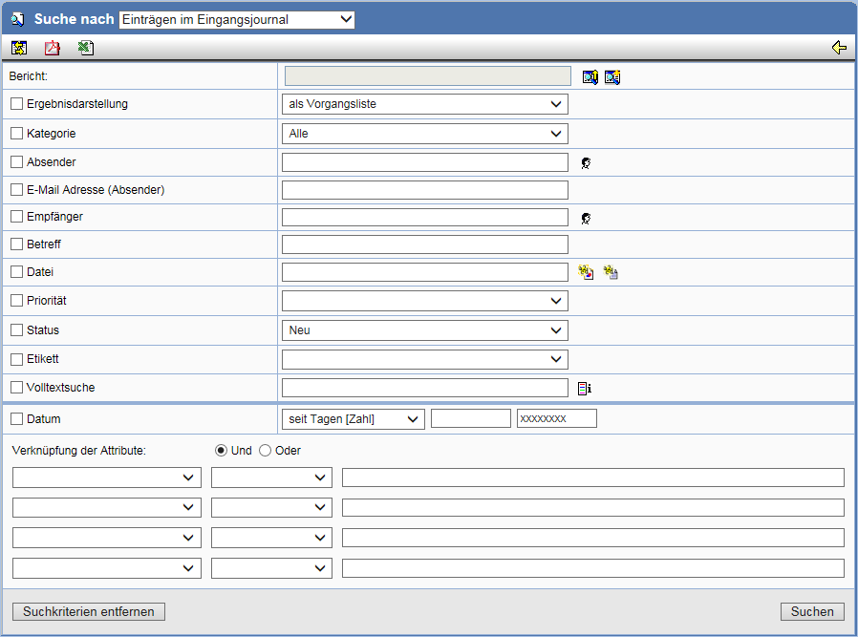Click the Suchen button
The width and height of the screenshot is (858, 637).
[x=812, y=611]
